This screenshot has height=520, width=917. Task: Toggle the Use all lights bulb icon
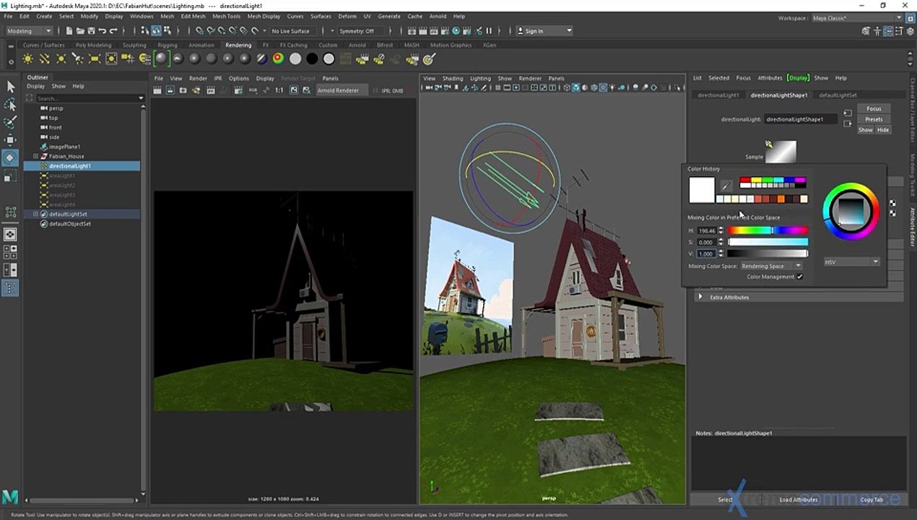[x=614, y=87]
